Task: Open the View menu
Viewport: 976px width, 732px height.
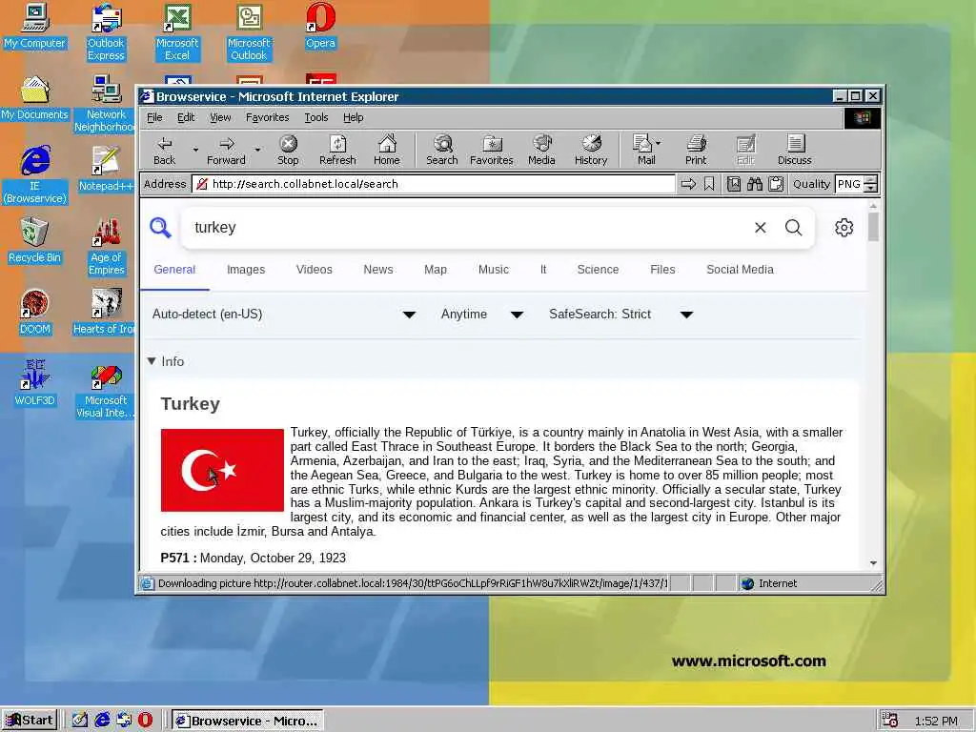Action: tap(220, 117)
